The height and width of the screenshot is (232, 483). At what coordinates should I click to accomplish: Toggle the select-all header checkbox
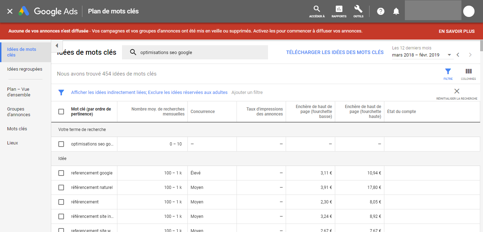tap(61, 112)
